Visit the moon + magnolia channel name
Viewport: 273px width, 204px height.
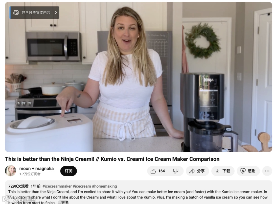[x=37, y=168]
